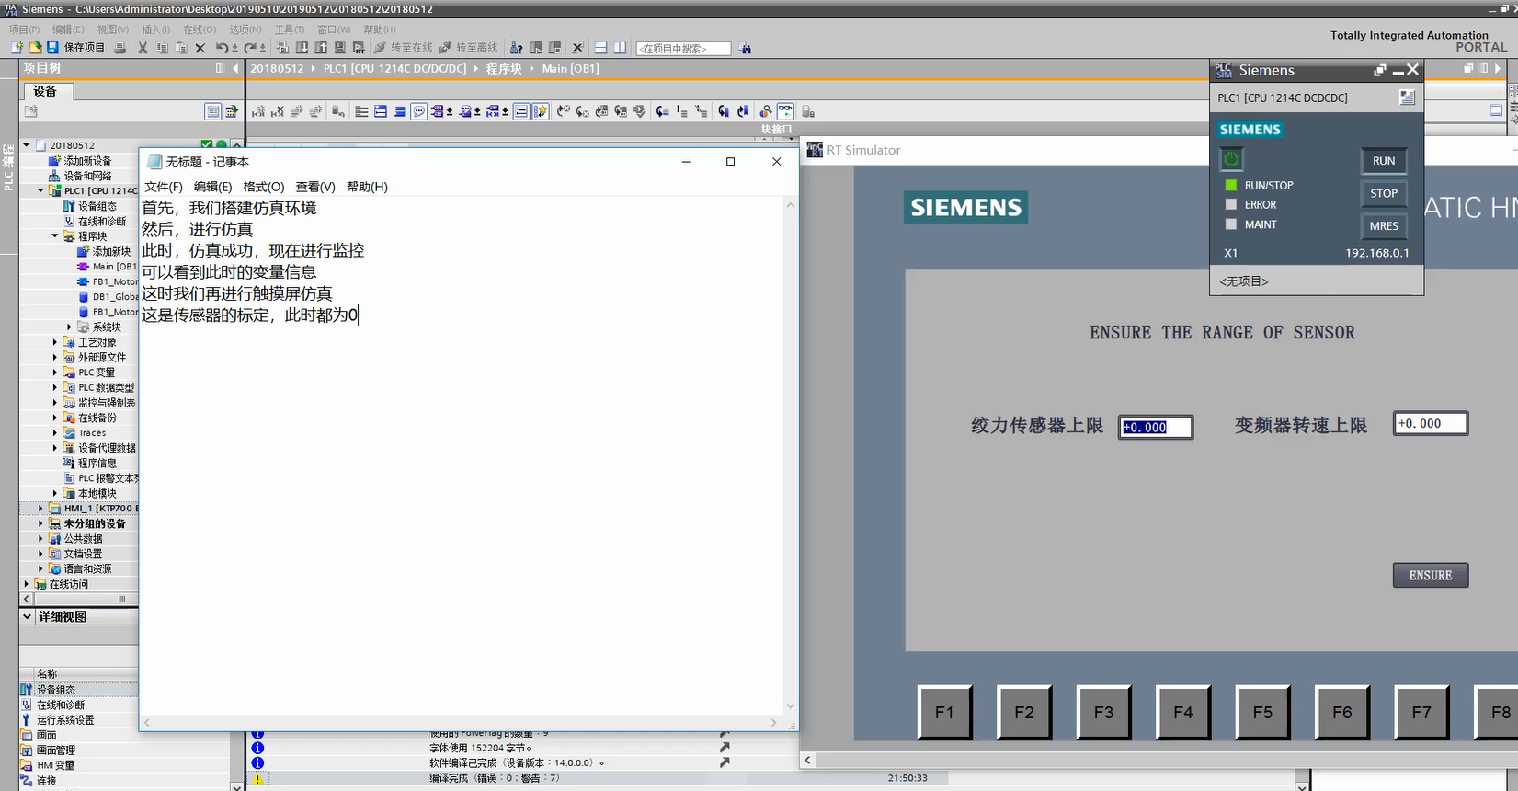Click the delete X icon in main toolbar
This screenshot has width=1518, height=791.
200,47
